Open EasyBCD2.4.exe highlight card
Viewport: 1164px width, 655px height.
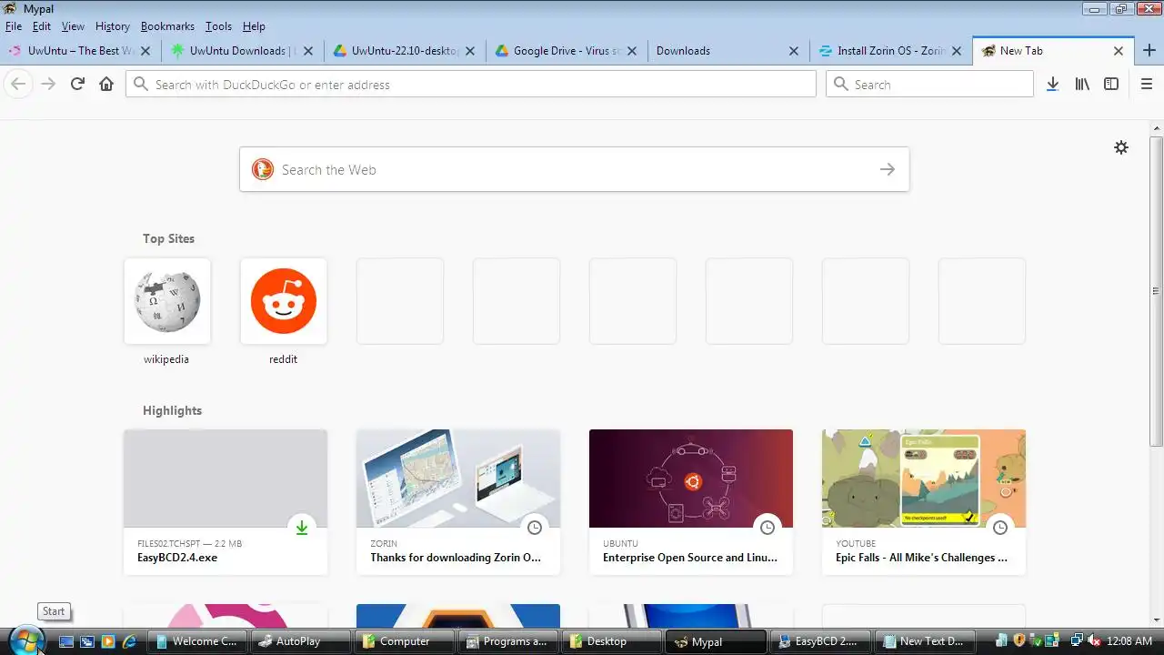[226, 502]
